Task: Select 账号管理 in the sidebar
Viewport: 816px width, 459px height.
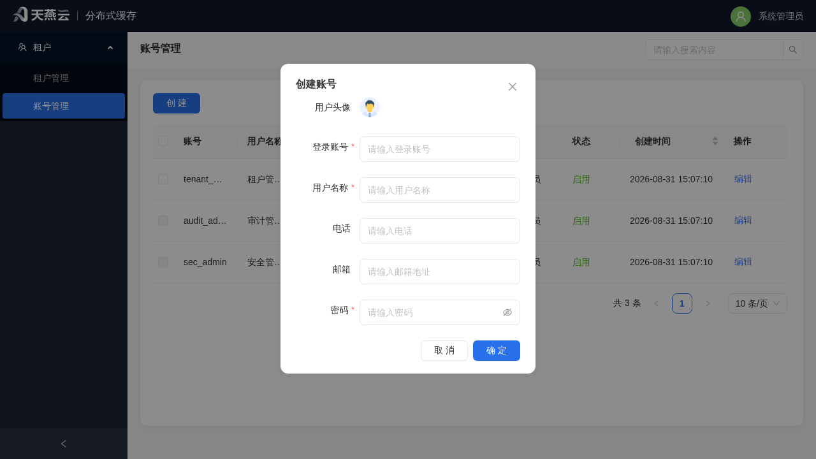Action: [64, 106]
